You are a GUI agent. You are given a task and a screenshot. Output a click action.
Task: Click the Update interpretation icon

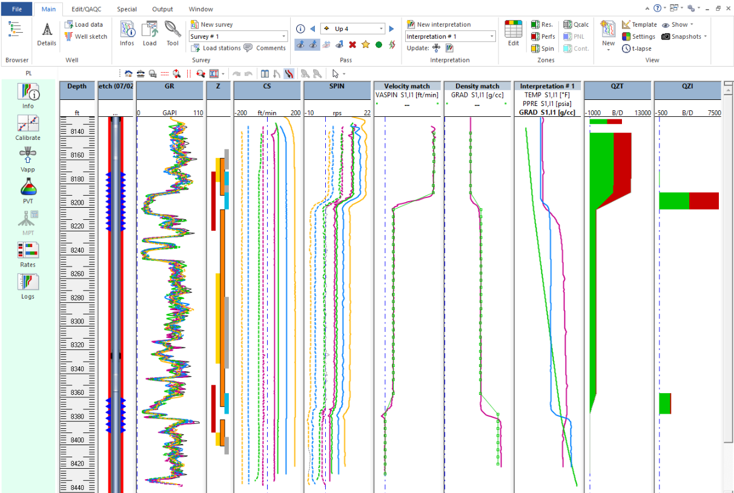coord(449,48)
